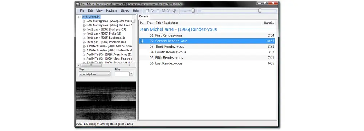Click the foobar2000 title bar icon
The image size is (364, 131).
click(x=78, y=4)
